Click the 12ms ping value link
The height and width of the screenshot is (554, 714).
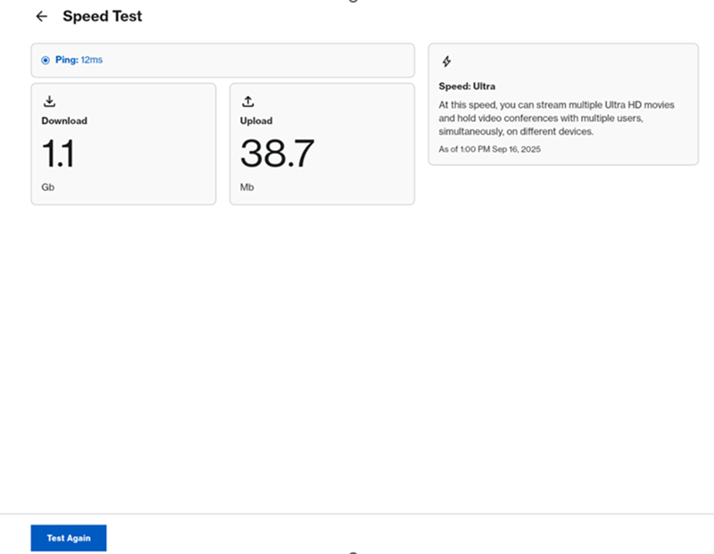(91, 60)
